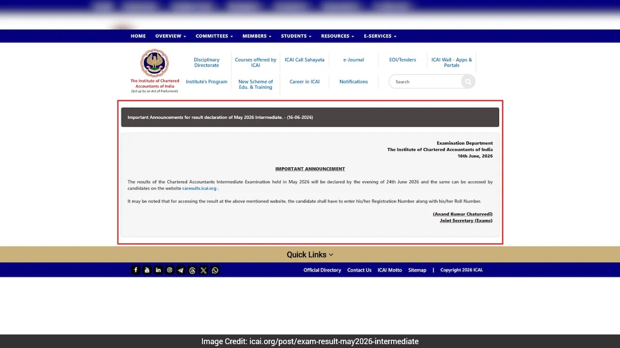Open Contact Us footer link
The height and width of the screenshot is (348, 620).
tap(359, 270)
